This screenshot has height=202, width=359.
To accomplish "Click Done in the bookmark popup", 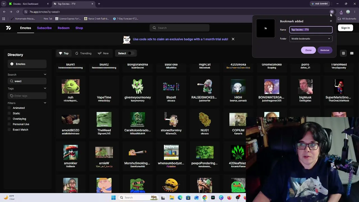I will coord(308,50).
